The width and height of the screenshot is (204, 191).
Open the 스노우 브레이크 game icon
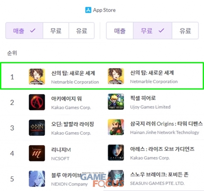click(x=116, y=178)
